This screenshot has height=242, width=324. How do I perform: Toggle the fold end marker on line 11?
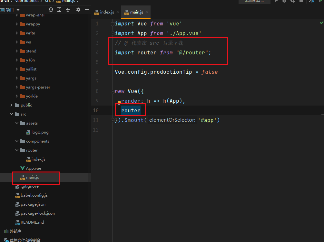pyautogui.click(x=113, y=120)
